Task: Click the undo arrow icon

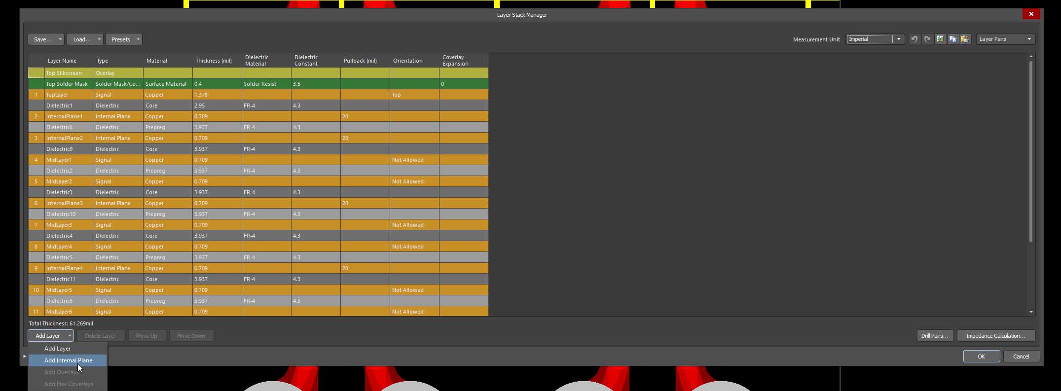Action: pyautogui.click(x=915, y=39)
